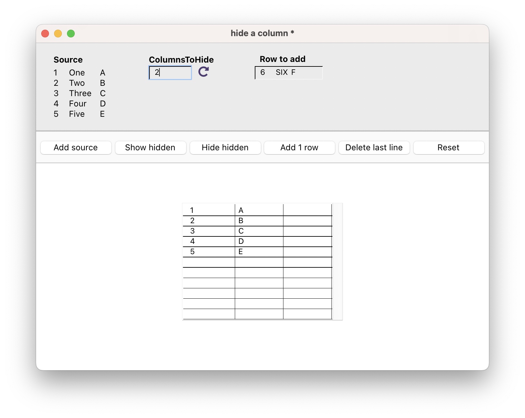Focus the ColumnsToHide input field
Screen dimensions: 525x418
click(x=170, y=73)
